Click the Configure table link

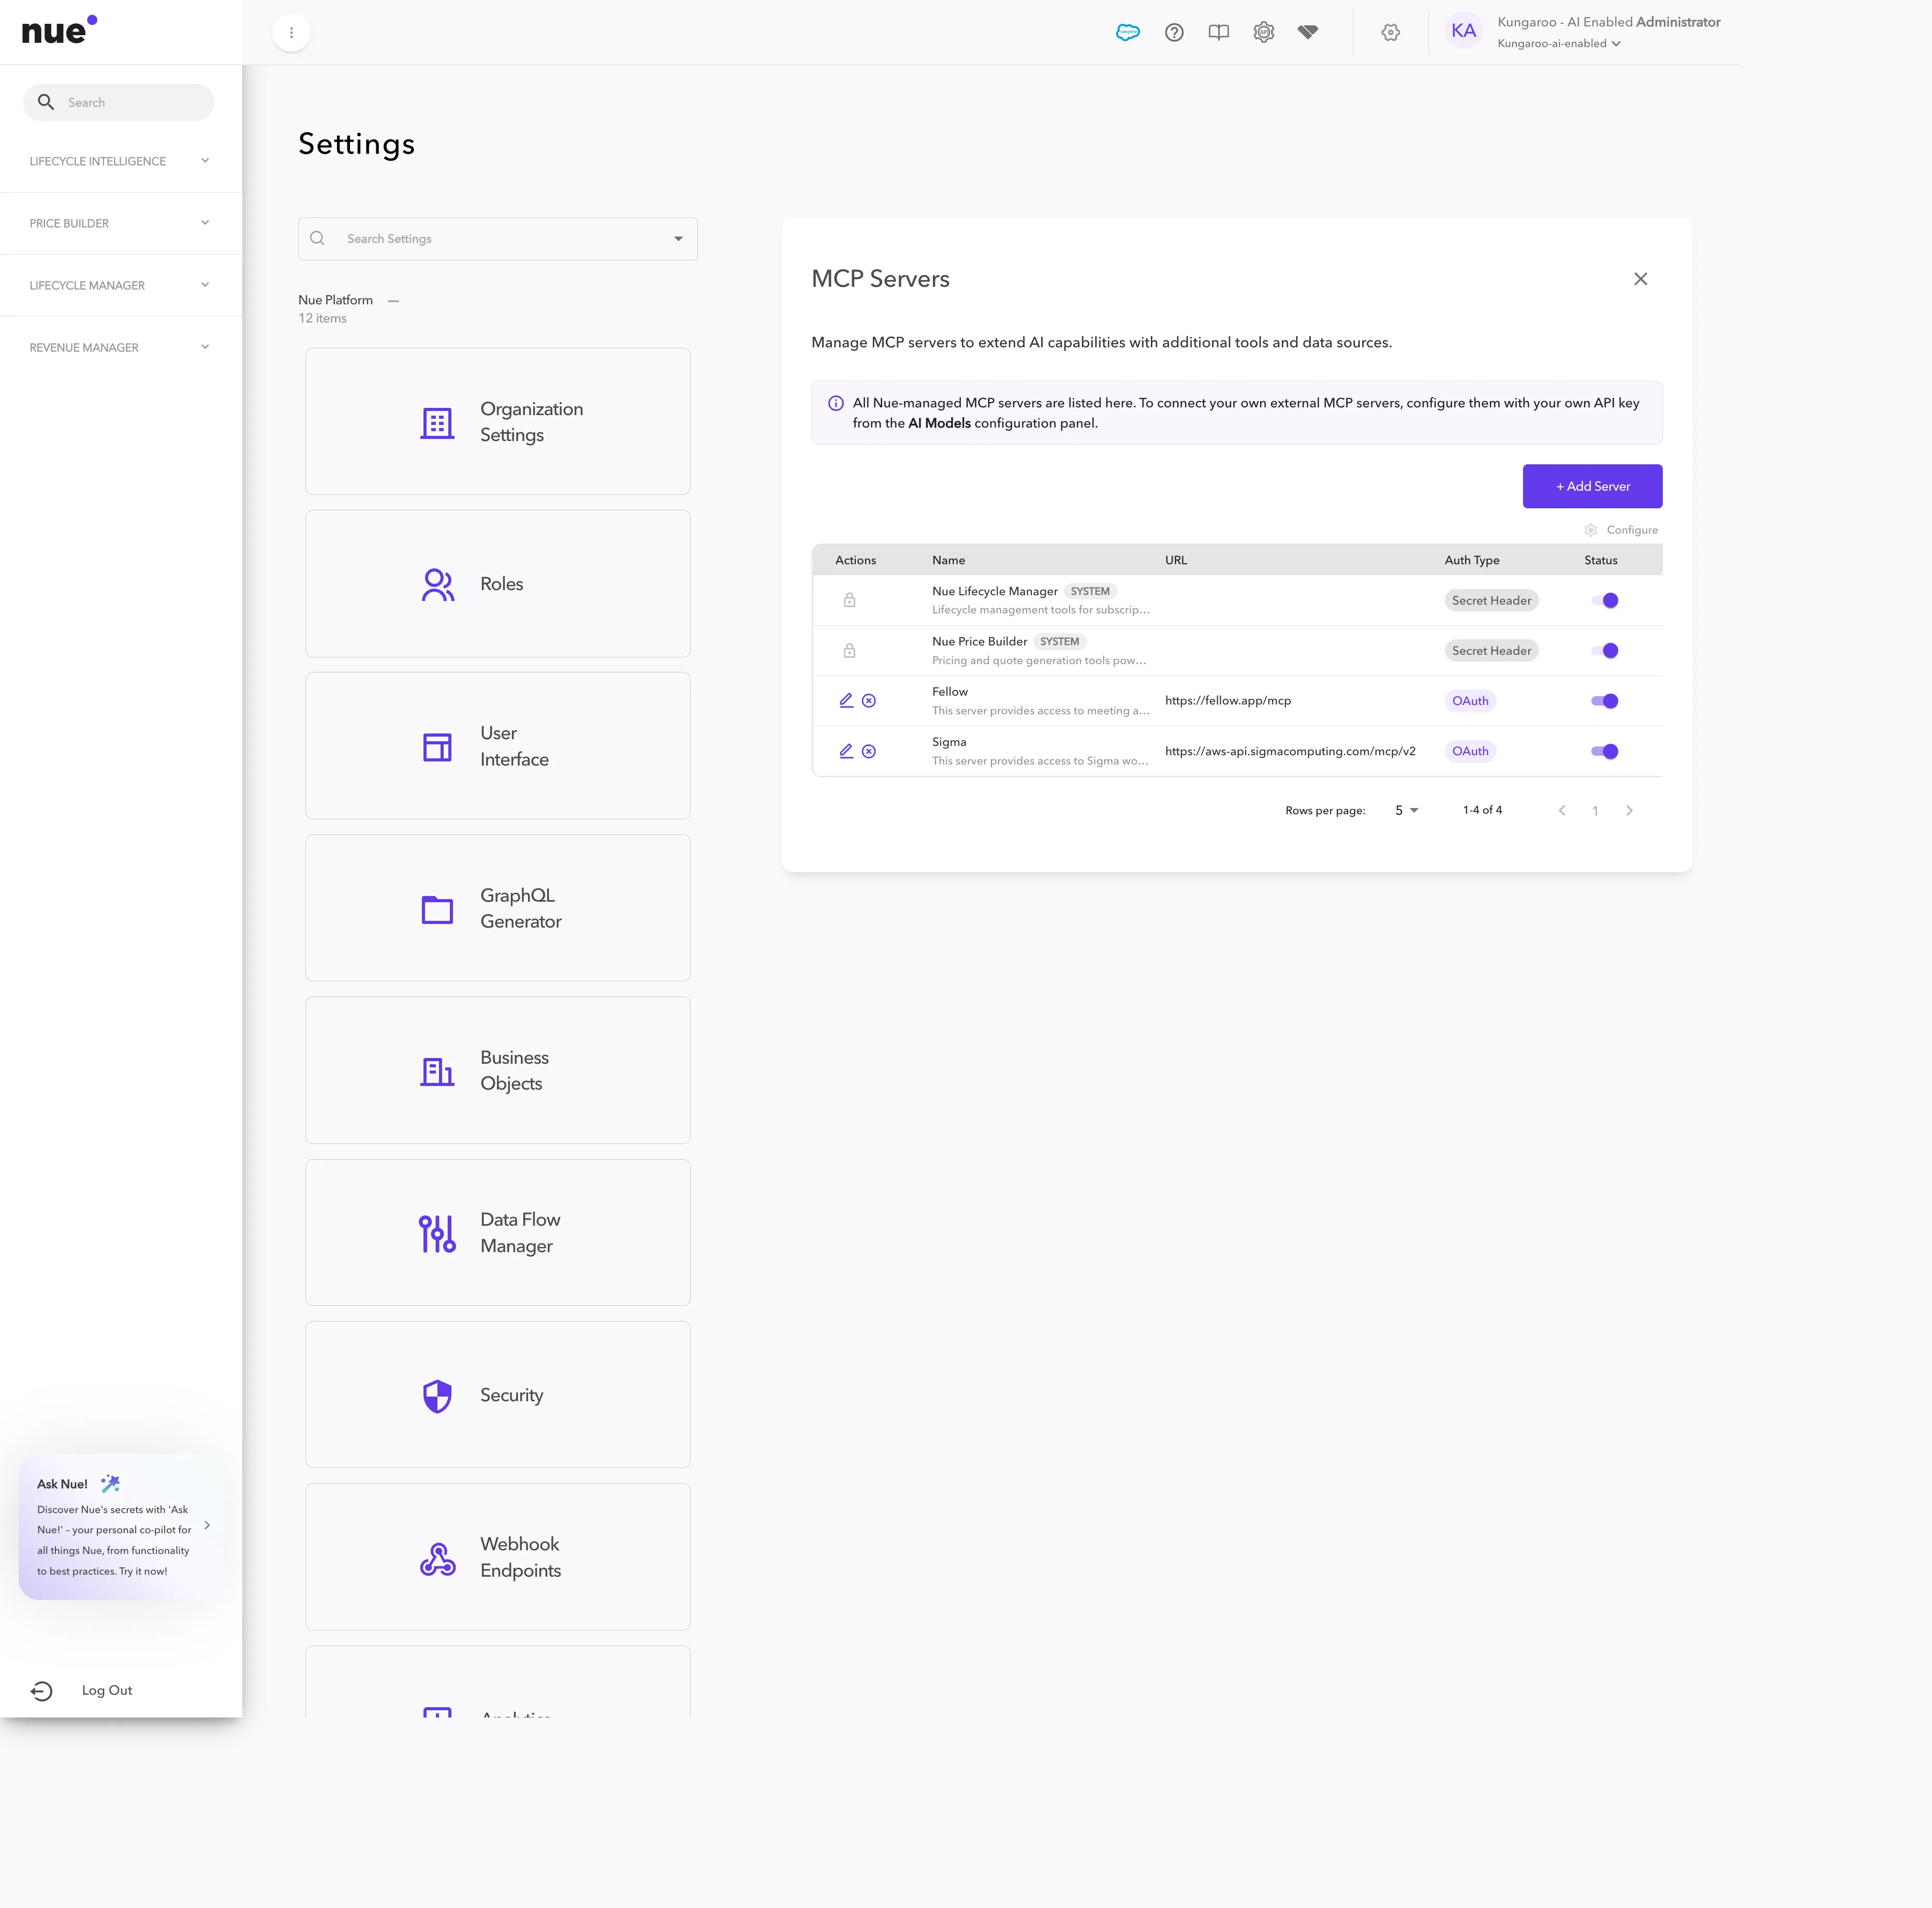pyautogui.click(x=1621, y=530)
